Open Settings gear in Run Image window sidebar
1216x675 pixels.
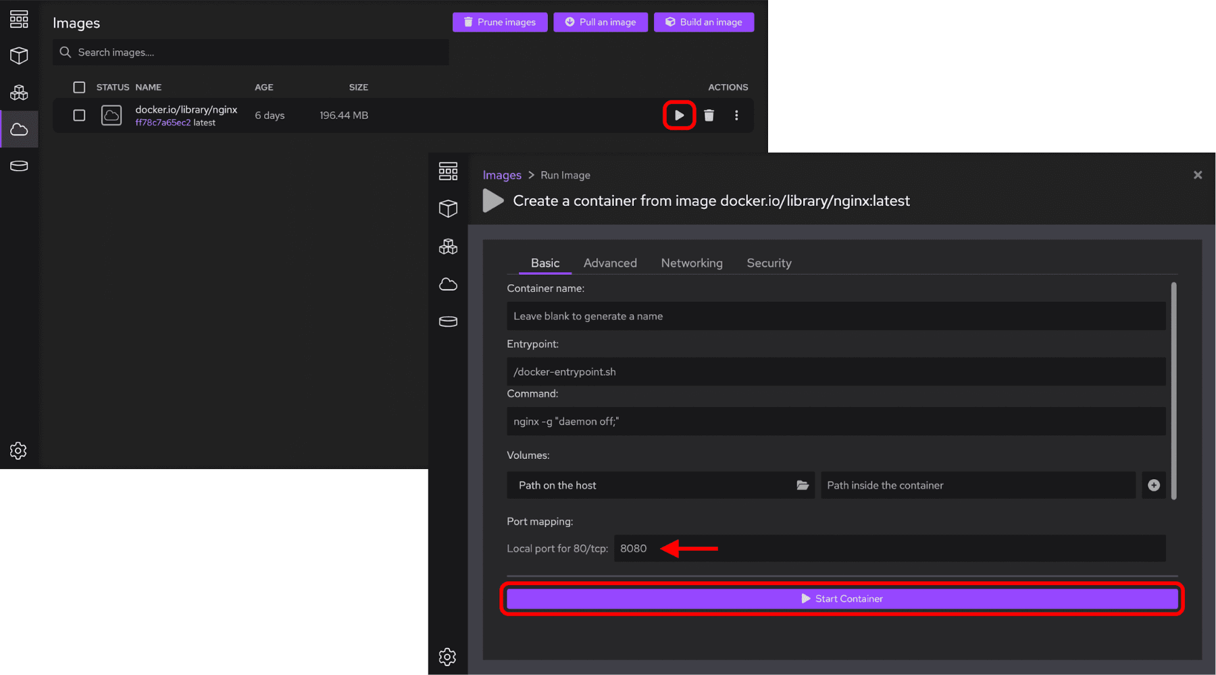[447, 657]
